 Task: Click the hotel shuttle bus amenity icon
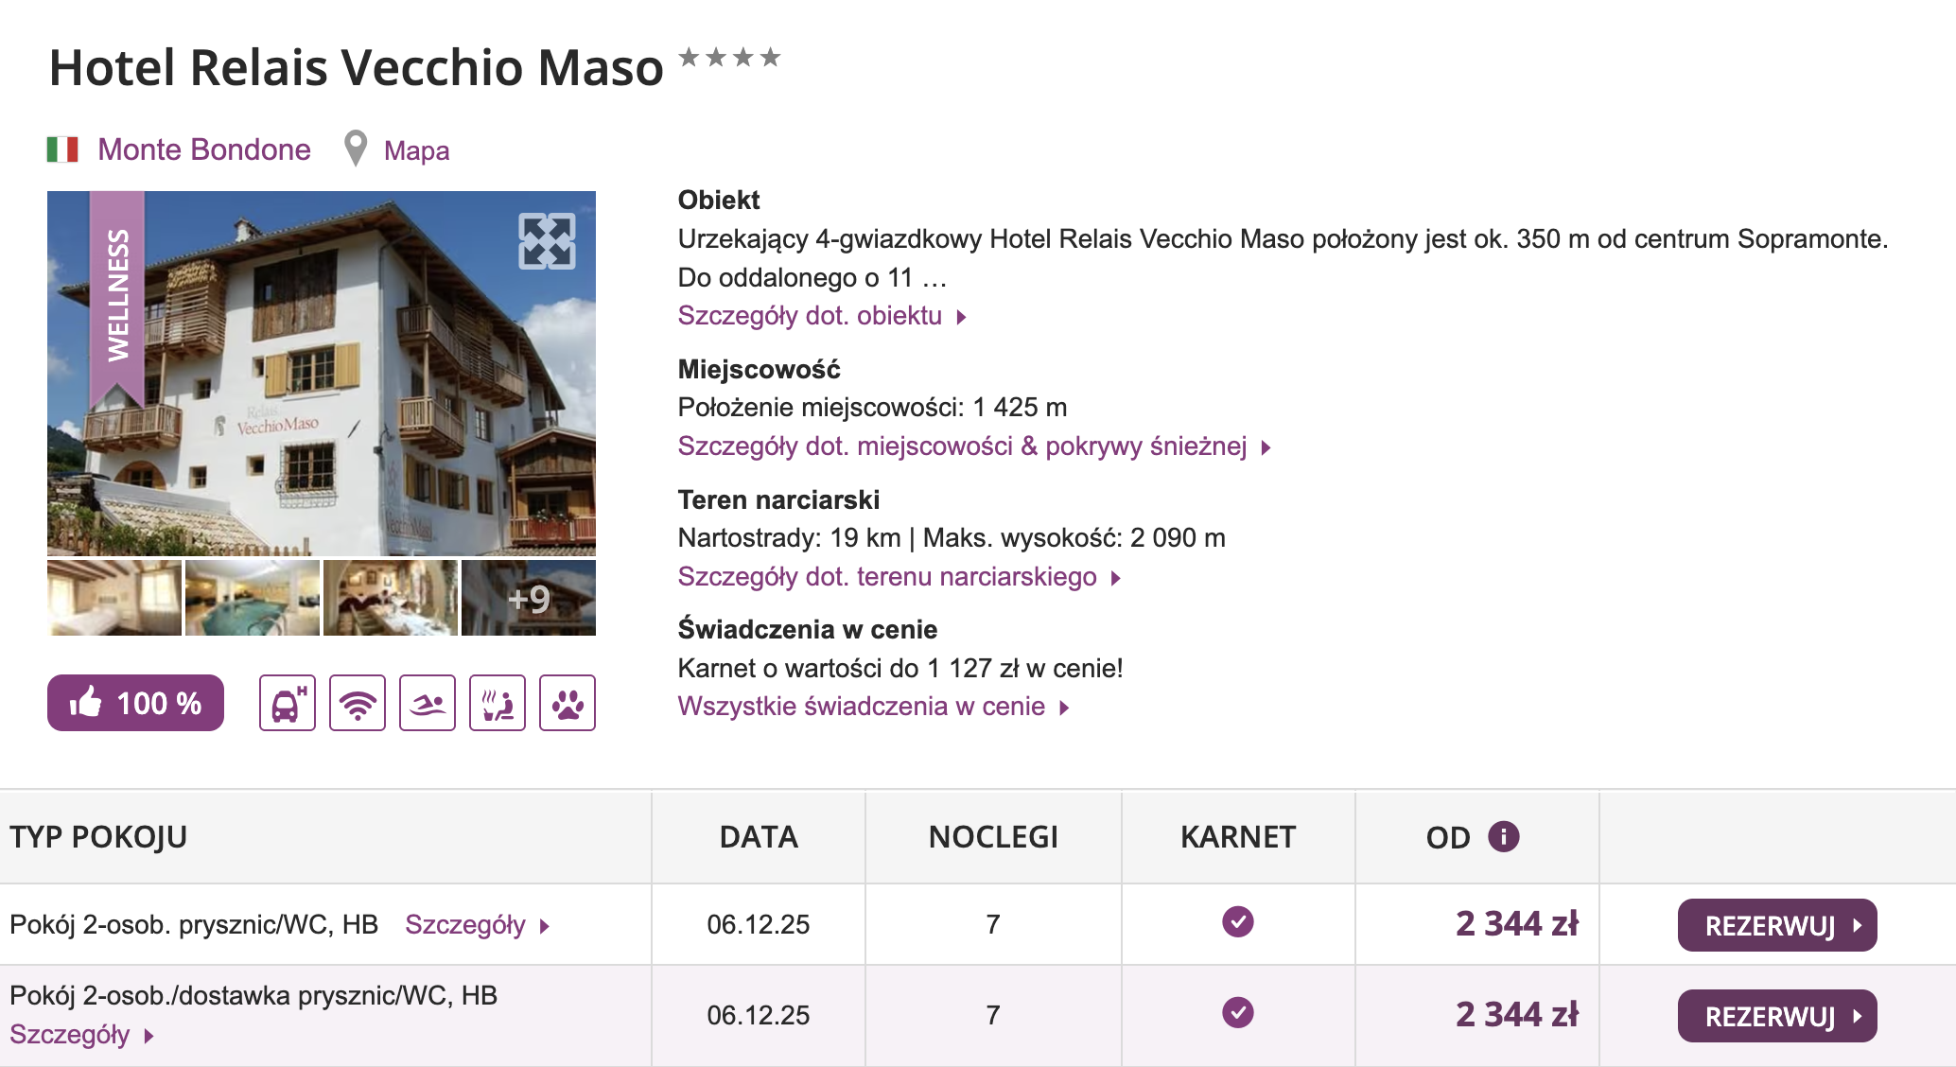click(288, 703)
